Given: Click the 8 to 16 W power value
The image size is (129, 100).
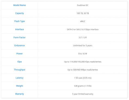Looking at the screenshot, I should (83, 54).
